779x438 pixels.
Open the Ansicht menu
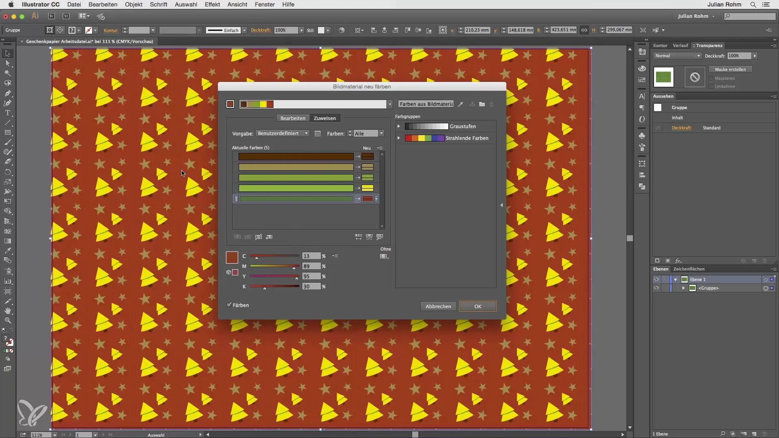pyautogui.click(x=237, y=4)
